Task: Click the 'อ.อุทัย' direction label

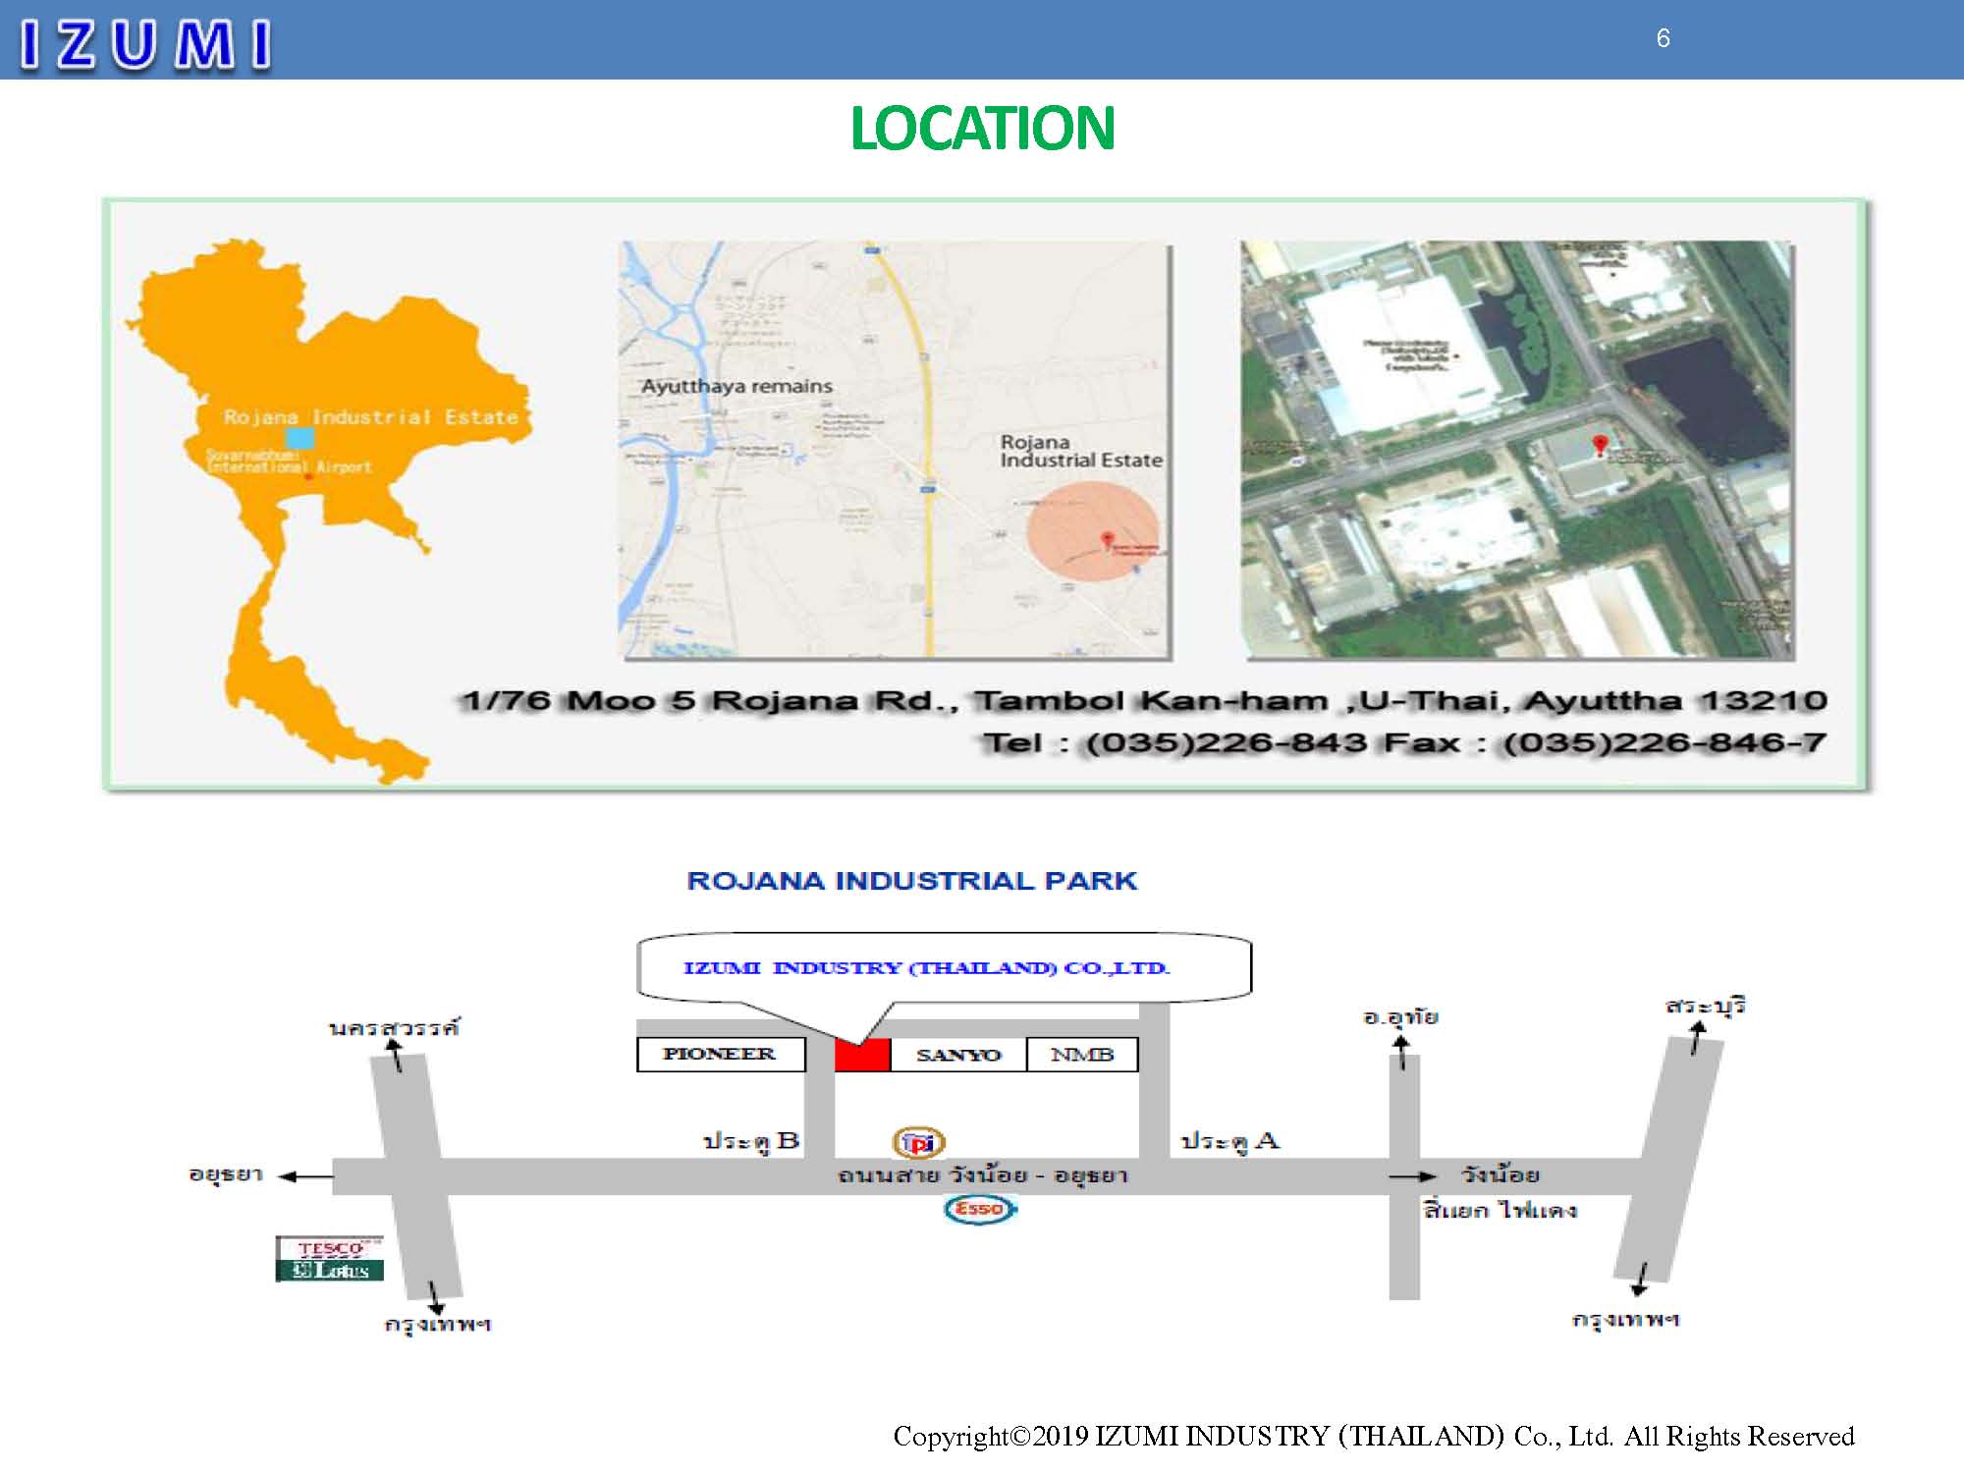Action: 1400,1017
